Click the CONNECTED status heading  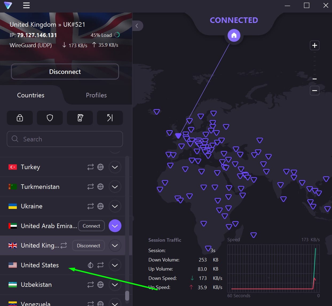(x=234, y=20)
